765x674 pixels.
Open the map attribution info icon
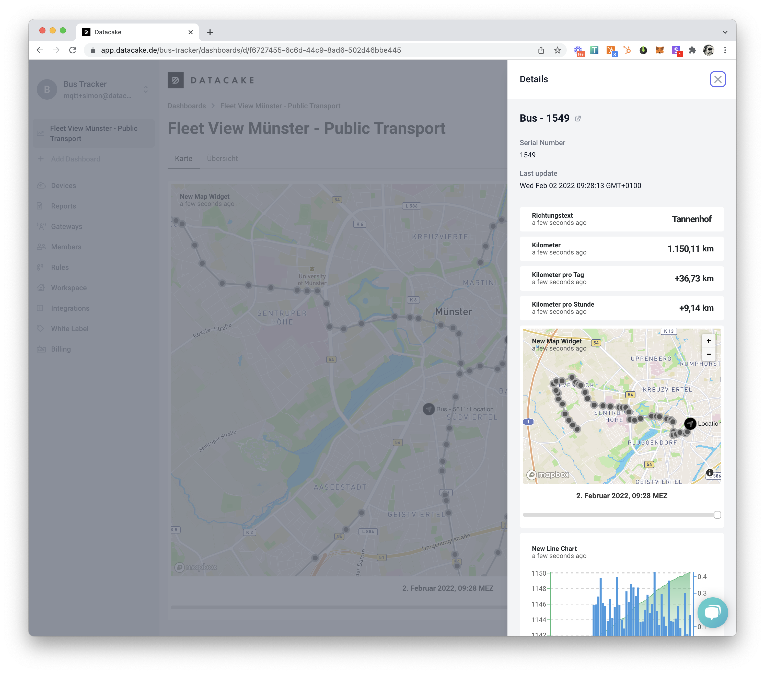710,472
